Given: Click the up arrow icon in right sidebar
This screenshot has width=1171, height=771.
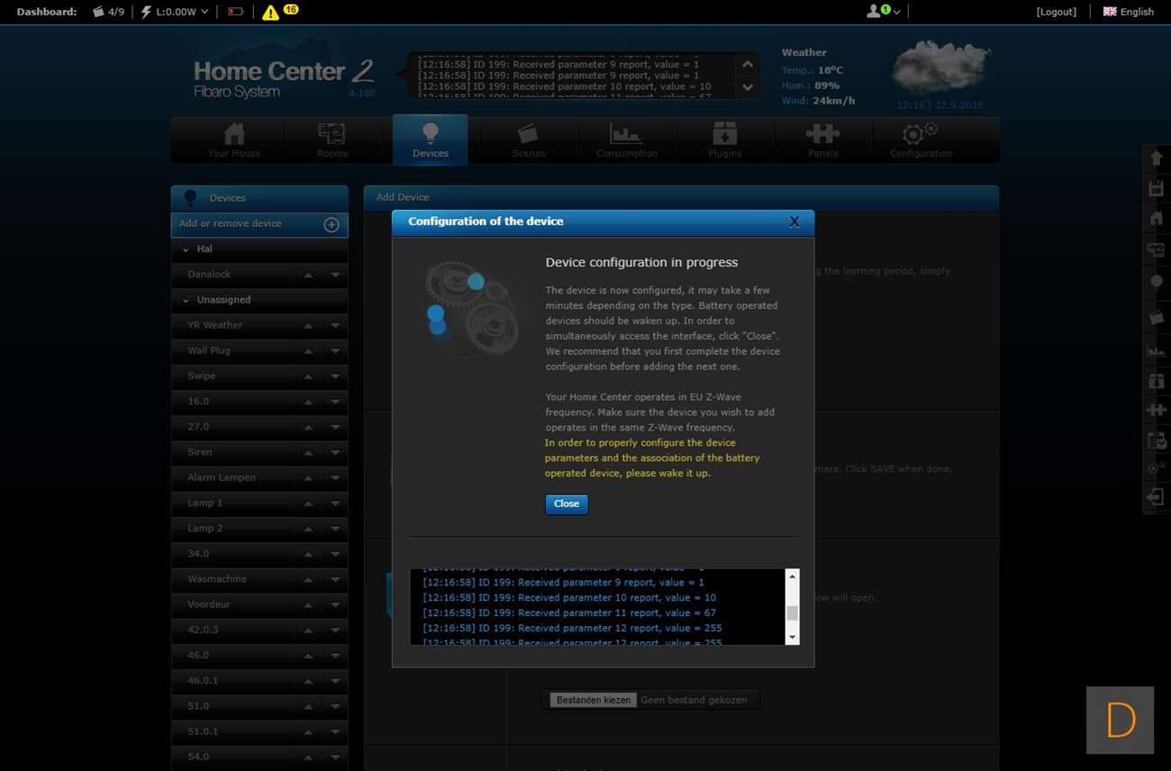Looking at the screenshot, I should pos(1156,159).
